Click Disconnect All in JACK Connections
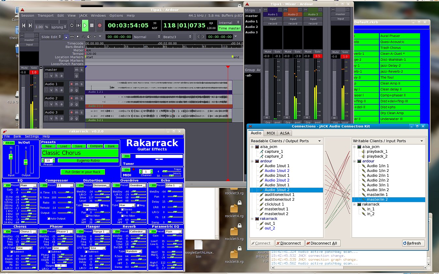 point(323,243)
